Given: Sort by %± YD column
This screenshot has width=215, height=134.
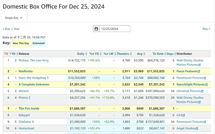Looking at the screenshot, I should [95, 54].
